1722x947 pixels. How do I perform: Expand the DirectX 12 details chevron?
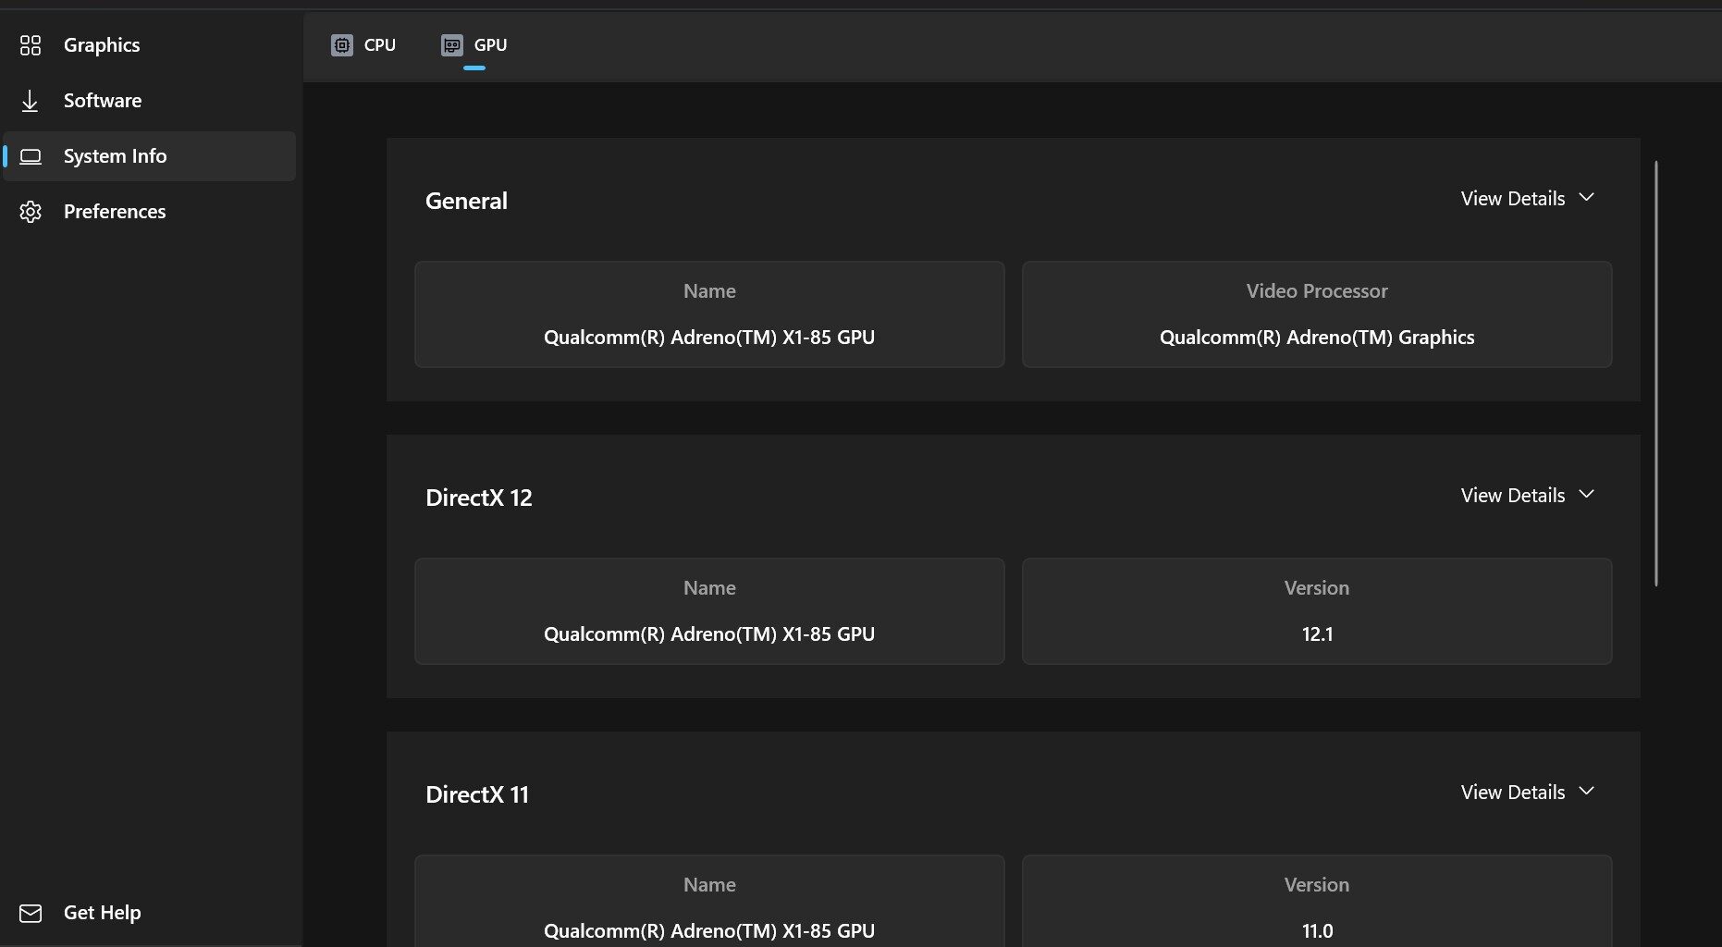(1587, 494)
